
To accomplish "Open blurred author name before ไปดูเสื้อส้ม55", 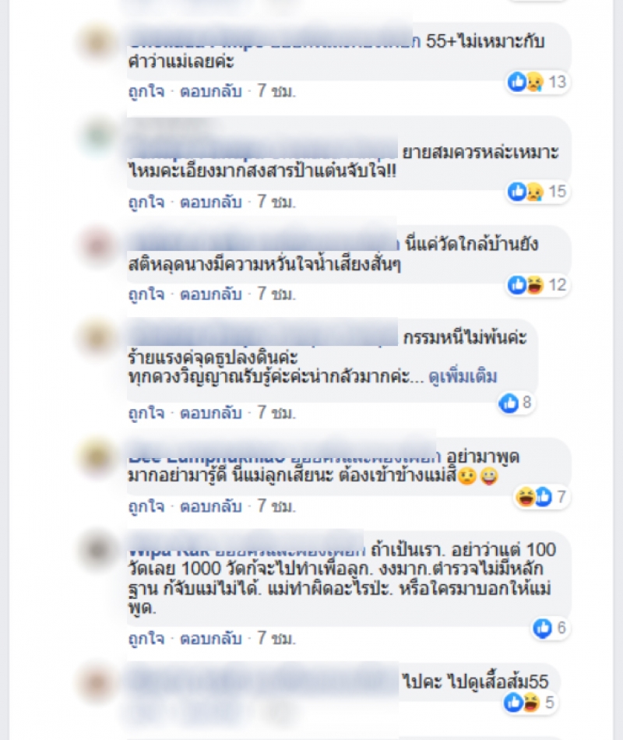I will pyautogui.click(x=263, y=682).
